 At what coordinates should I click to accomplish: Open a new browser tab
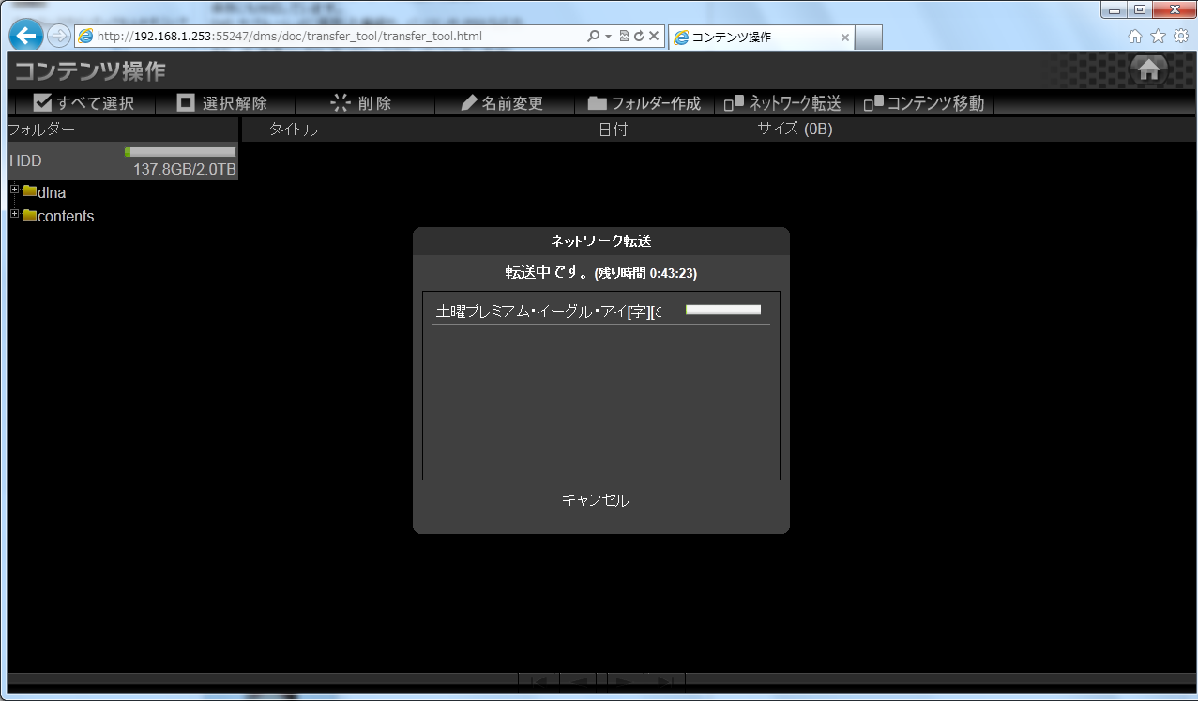coord(869,38)
